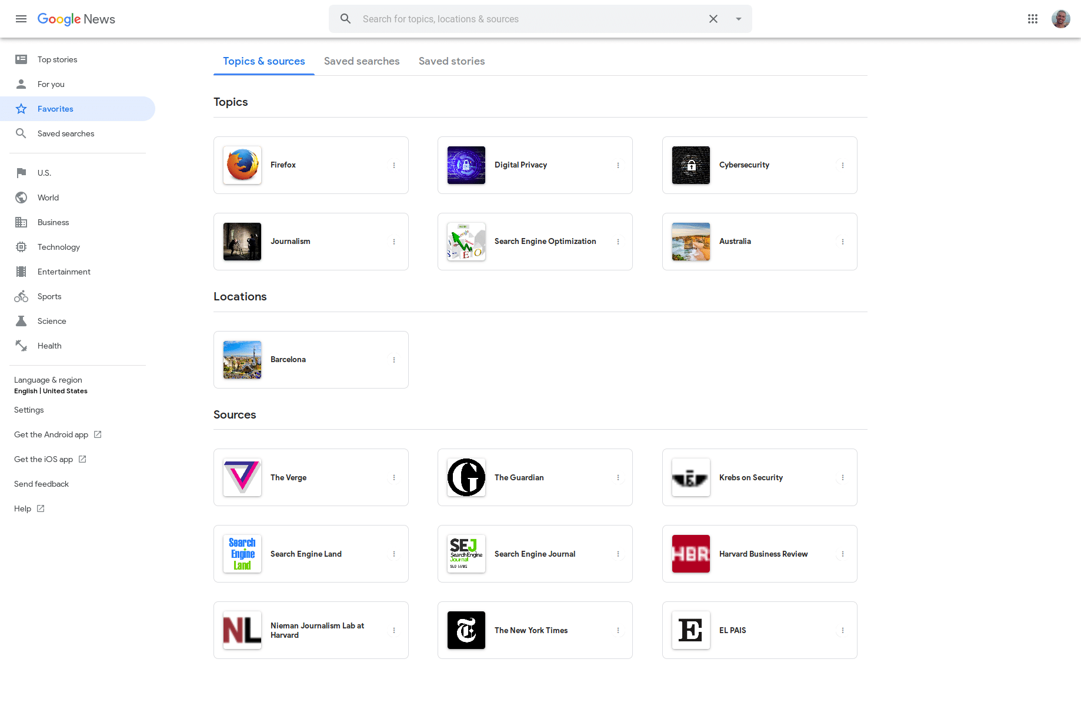Screen dimensions: 1081x706
Task: Focus the search topics input field
Action: coord(529,19)
